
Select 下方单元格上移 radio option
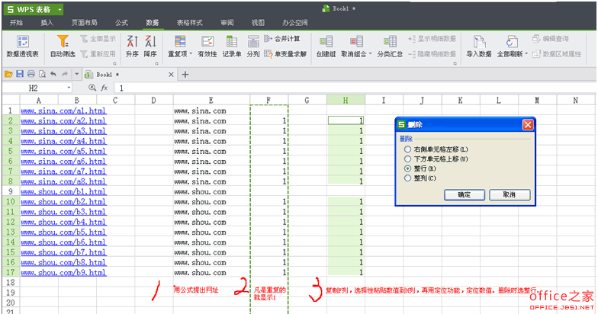coord(407,159)
